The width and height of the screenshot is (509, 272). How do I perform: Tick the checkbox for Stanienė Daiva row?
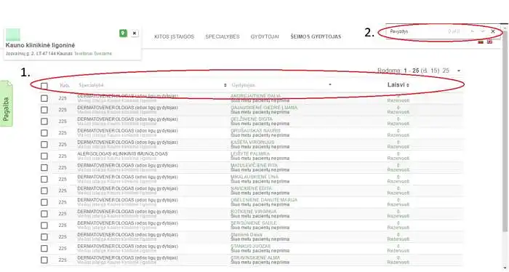[44, 236]
